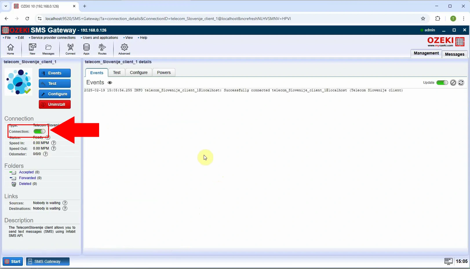The image size is (470, 269).
Task: Click the New message toolbar icon
Action: point(32,49)
